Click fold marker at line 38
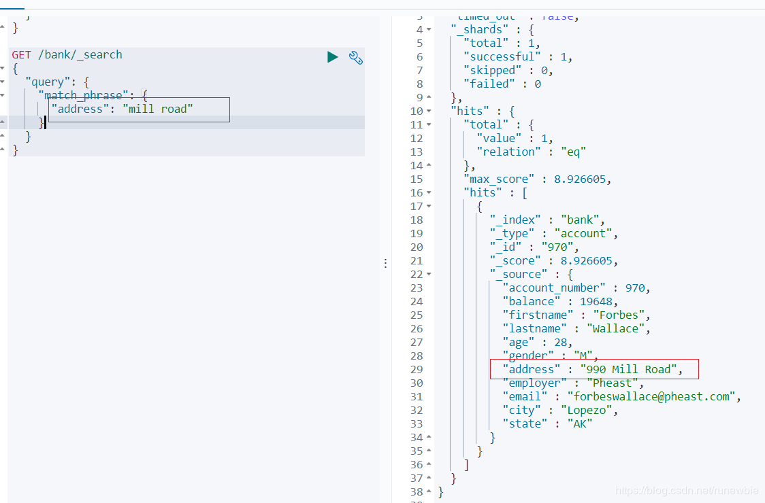Image resolution: width=765 pixels, height=503 pixels. [x=429, y=492]
